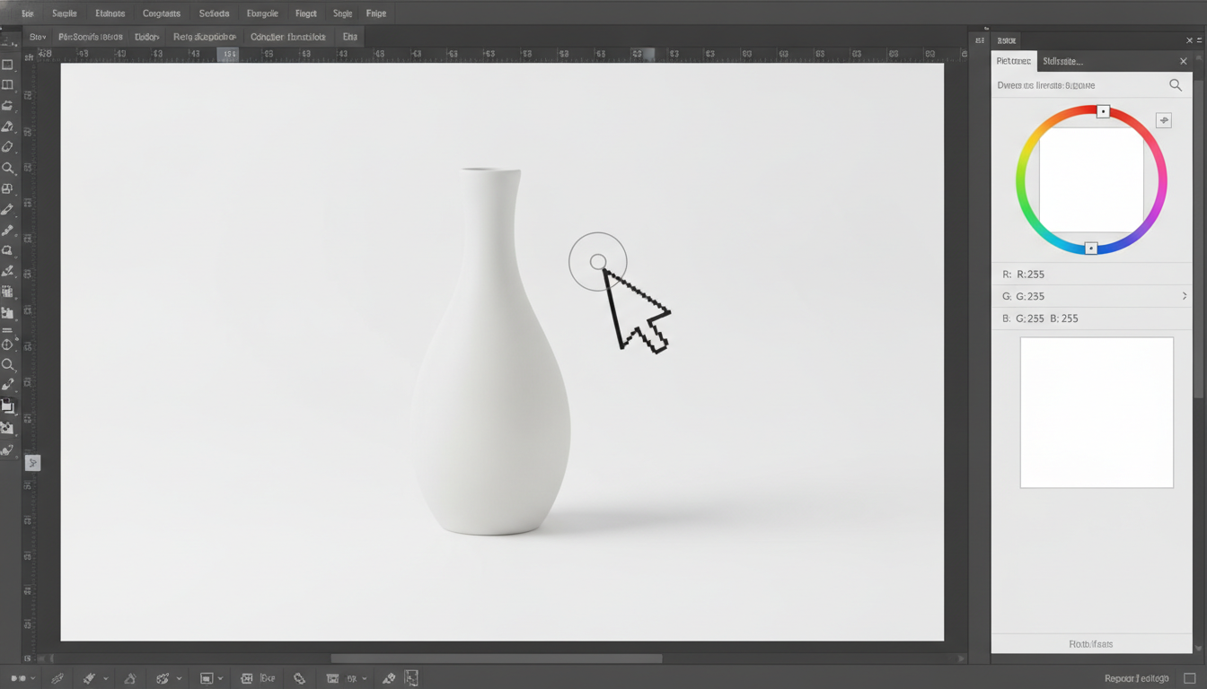
Task: Open the Sample menu in the menu bar
Action: coord(65,13)
